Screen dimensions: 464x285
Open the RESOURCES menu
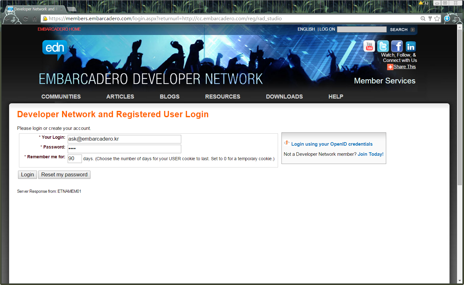223,97
